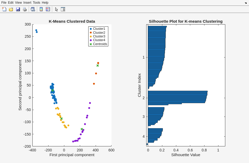The height and width of the screenshot is (163, 249).
Task: Insert a colorbar via the toolbar icon
Action: click(41, 9)
